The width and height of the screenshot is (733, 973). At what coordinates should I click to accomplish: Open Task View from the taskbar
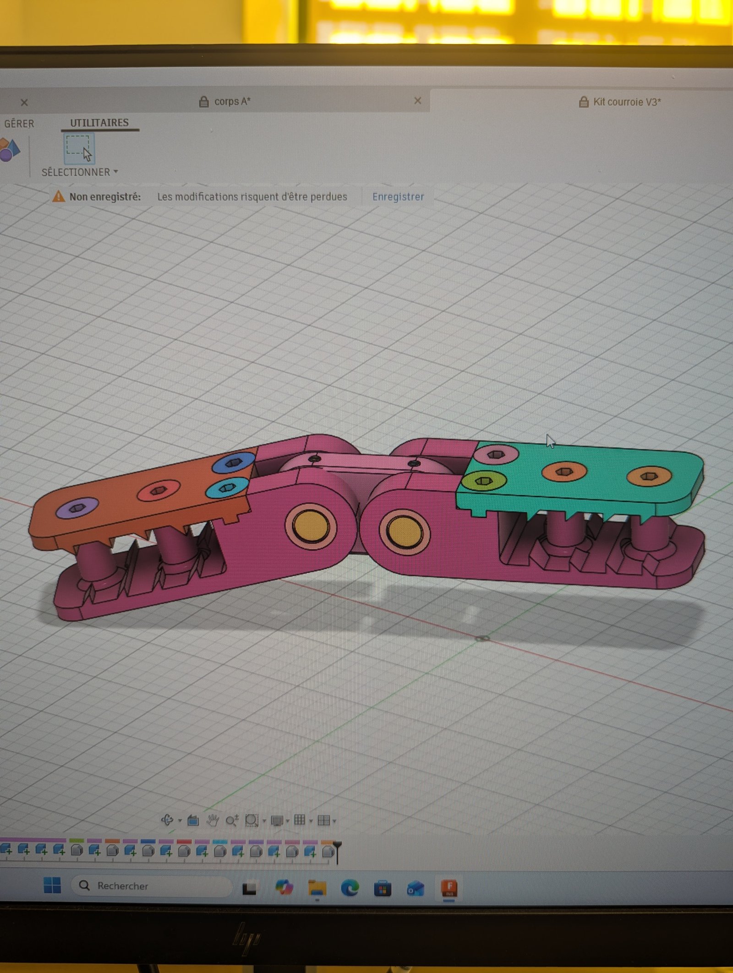[249, 888]
